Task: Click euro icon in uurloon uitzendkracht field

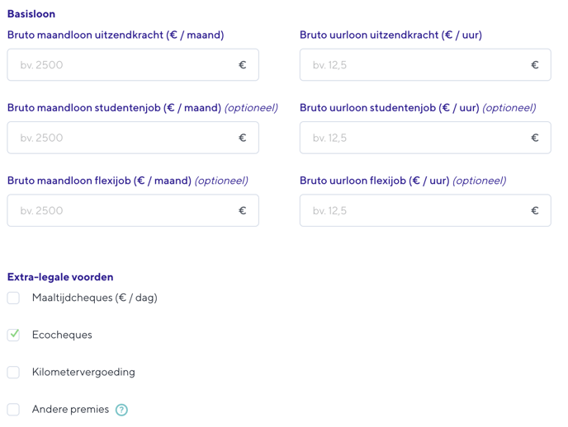Action: pyautogui.click(x=534, y=65)
